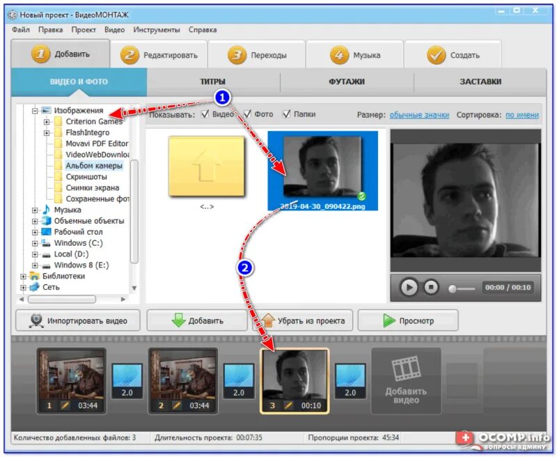
Task: Select the Альбом камеры folder
Action: pyautogui.click(x=94, y=166)
